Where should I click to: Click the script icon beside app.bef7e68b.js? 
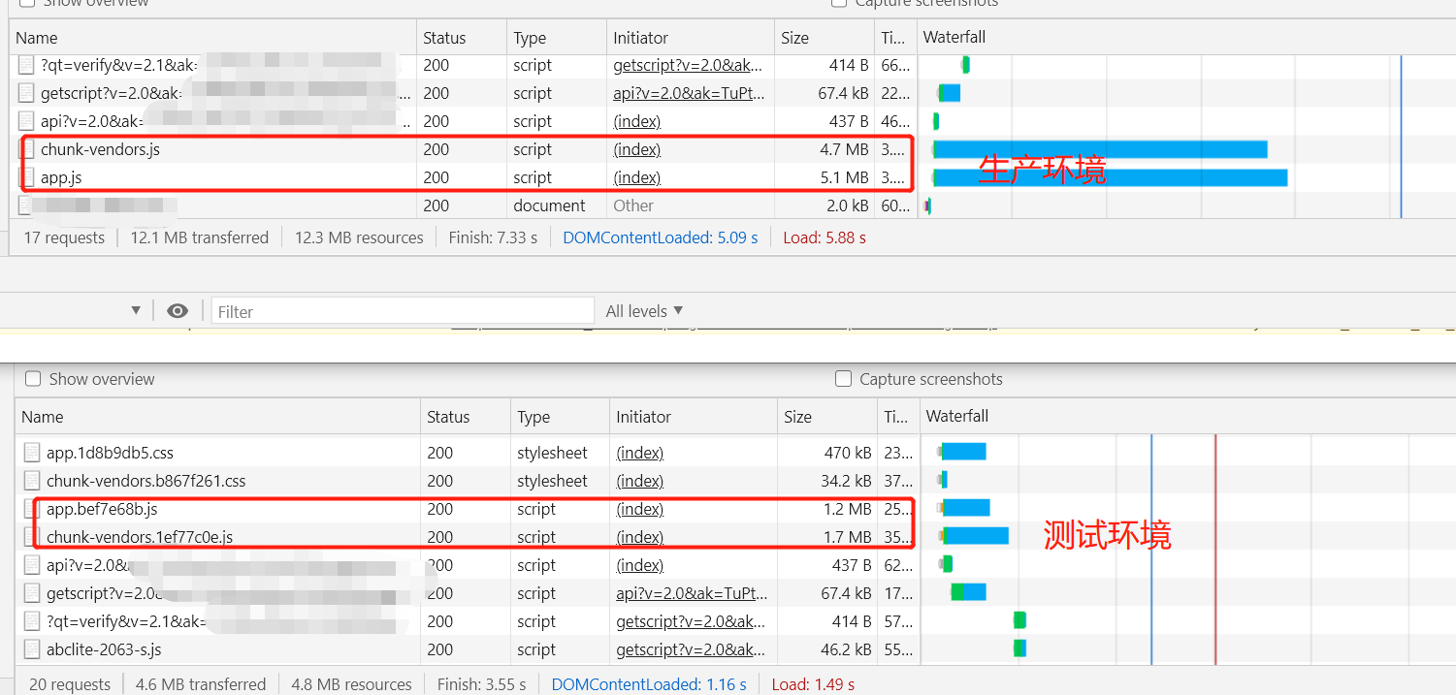(x=29, y=508)
